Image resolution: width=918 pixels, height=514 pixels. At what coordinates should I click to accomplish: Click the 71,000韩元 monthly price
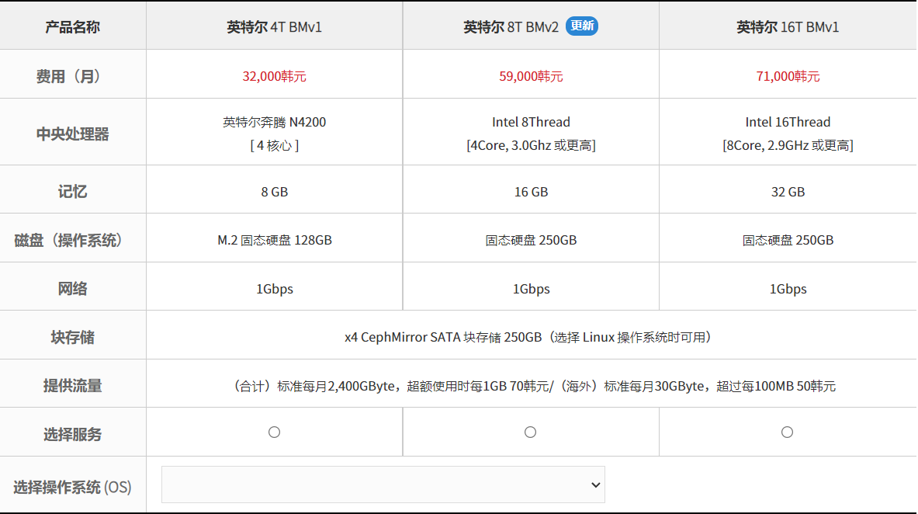pos(788,76)
